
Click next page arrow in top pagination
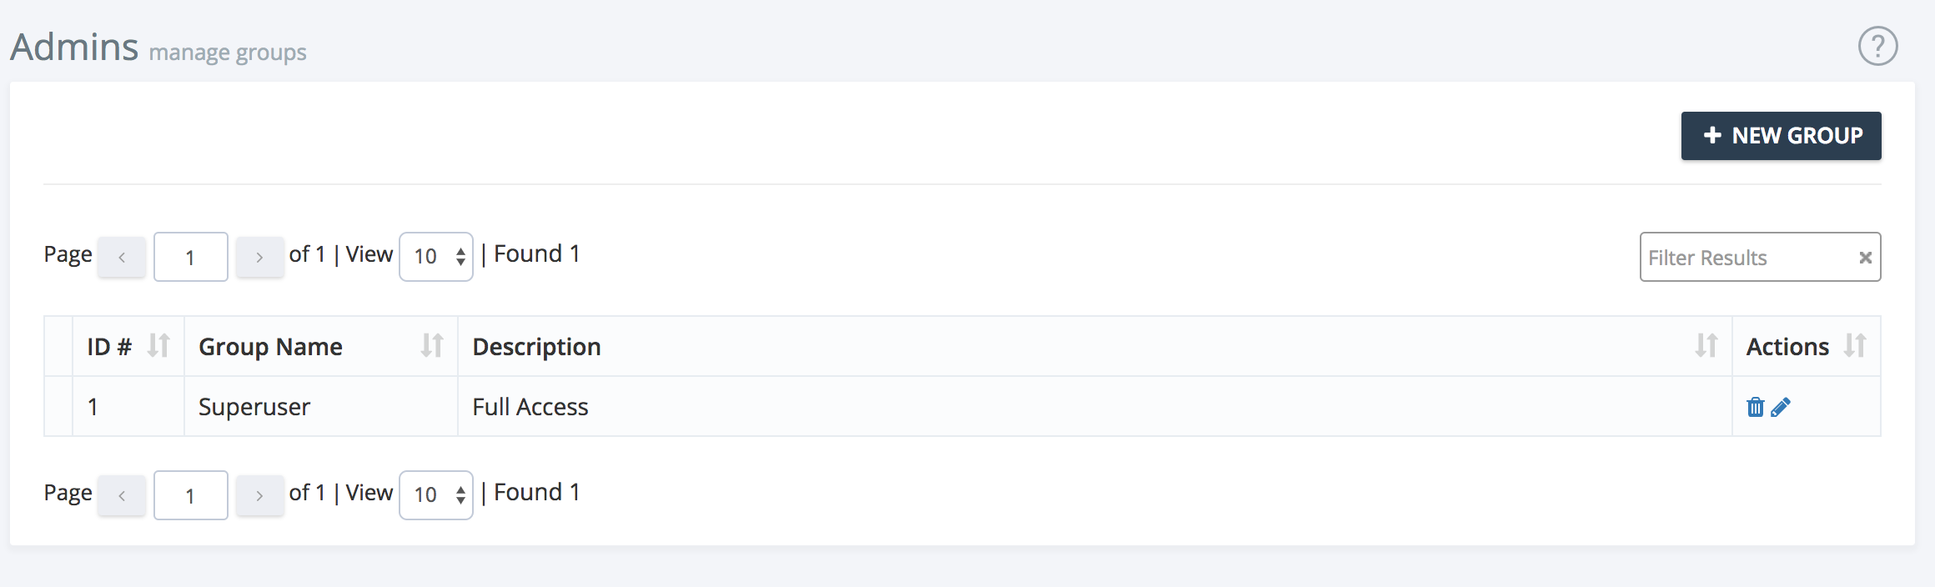click(x=260, y=257)
